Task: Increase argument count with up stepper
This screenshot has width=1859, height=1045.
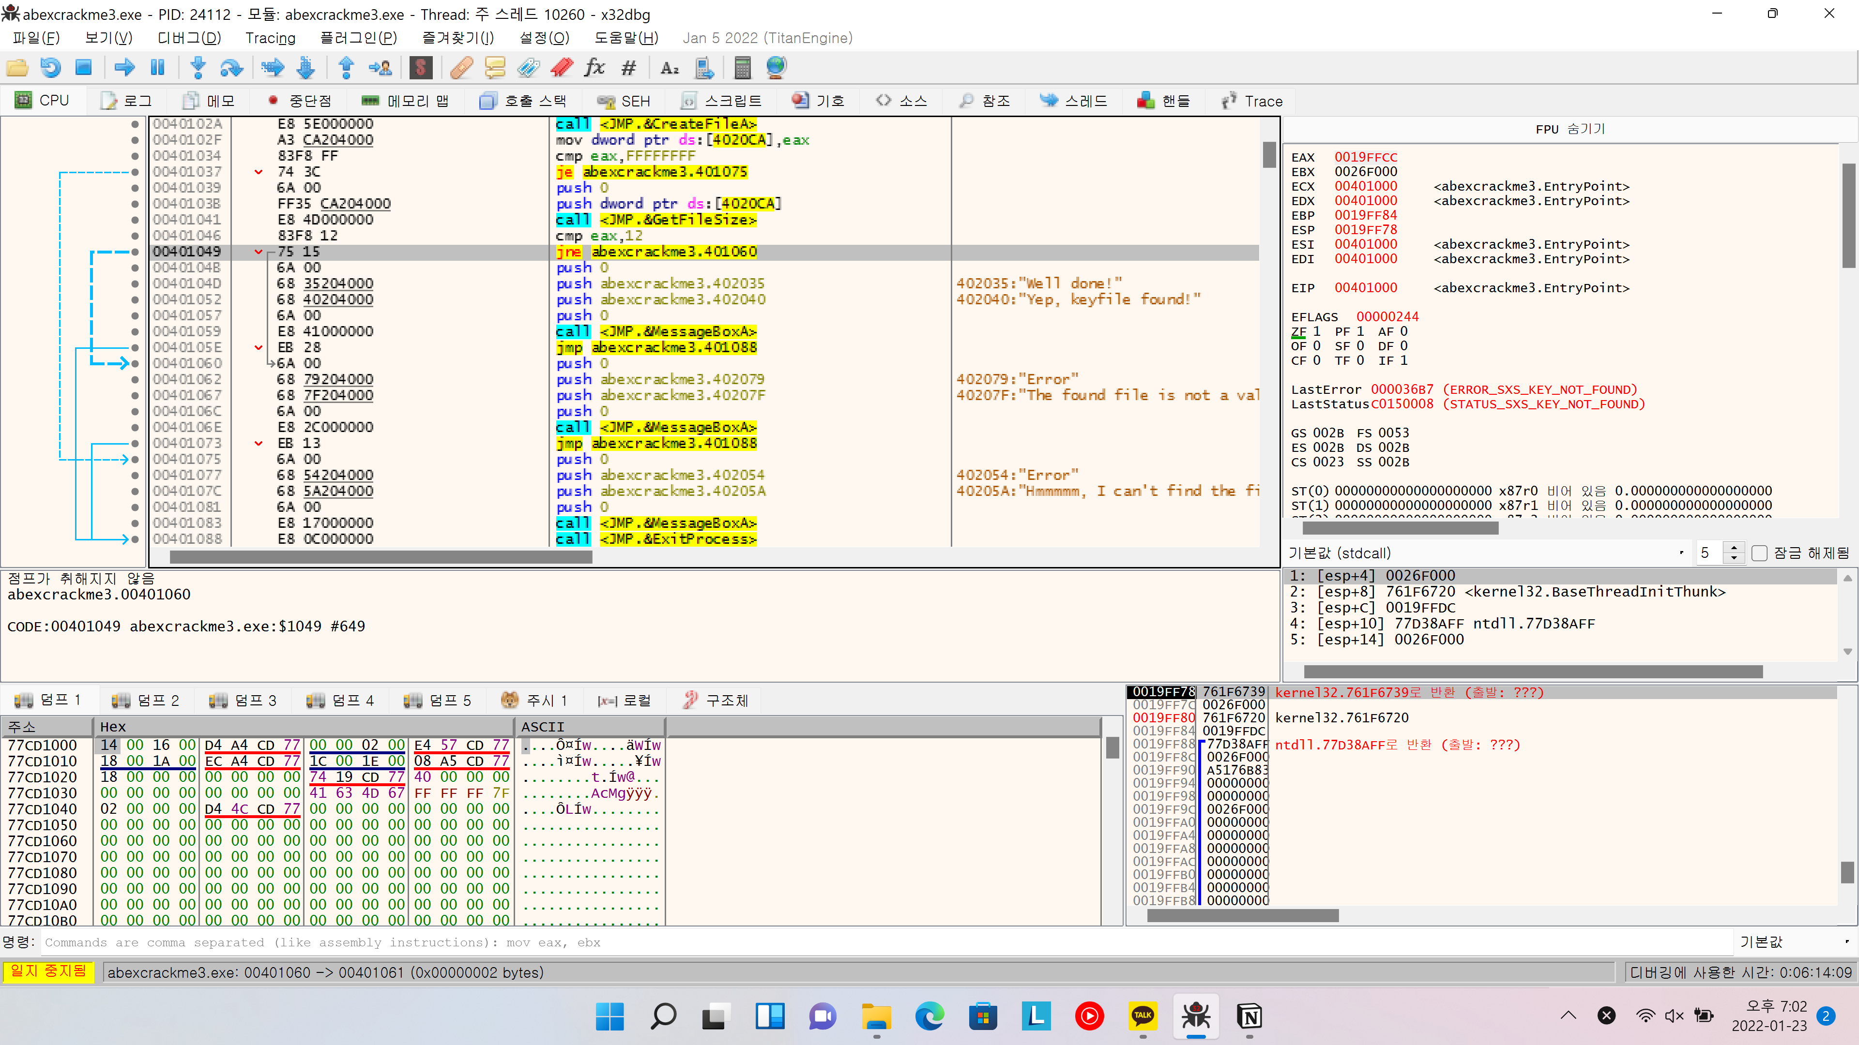Action: 1734,548
